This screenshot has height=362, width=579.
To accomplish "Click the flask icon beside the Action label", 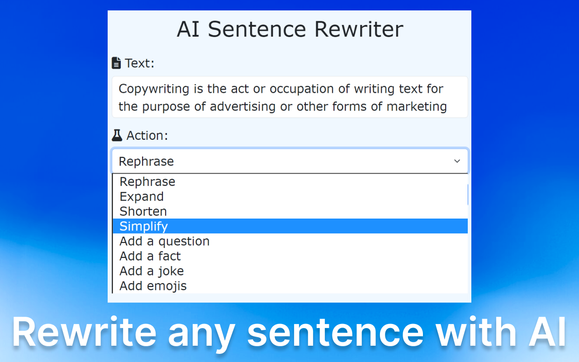I will [x=117, y=135].
